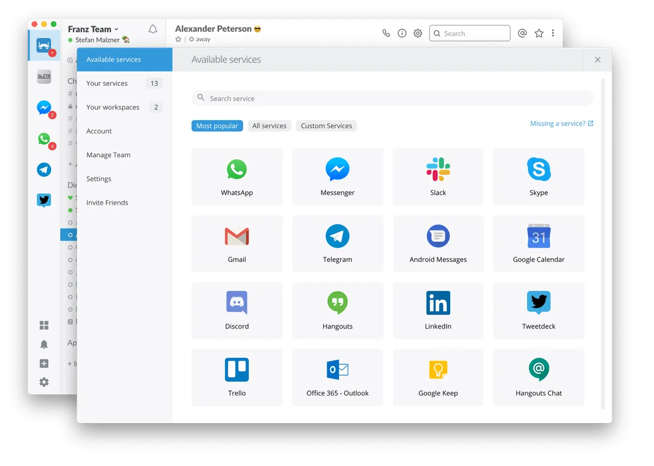Open starred items in Slack header
This screenshot has width=654, height=466.
(x=539, y=33)
